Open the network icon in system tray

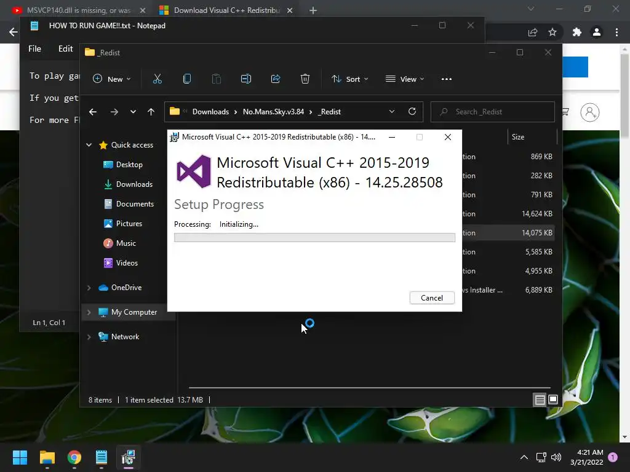pyautogui.click(x=541, y=457)
